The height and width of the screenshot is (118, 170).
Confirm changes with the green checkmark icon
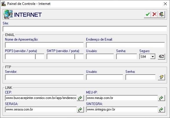coord(147,14)
